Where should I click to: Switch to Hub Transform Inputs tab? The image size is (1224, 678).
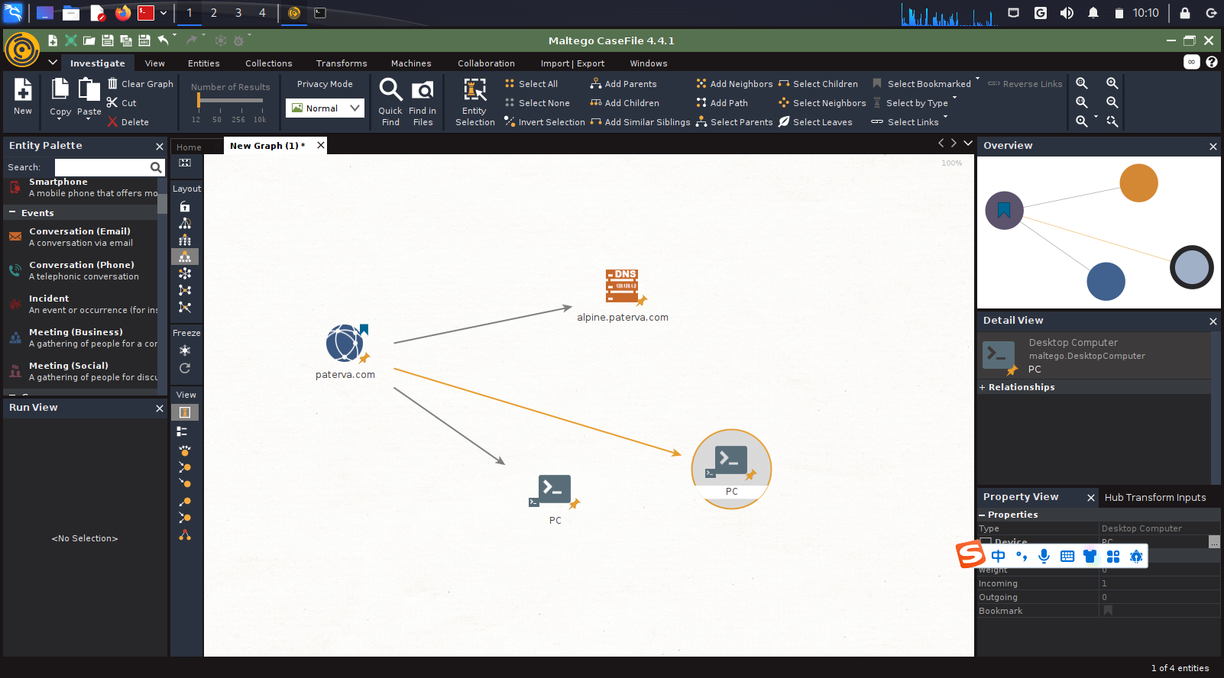coord(1155,497)
